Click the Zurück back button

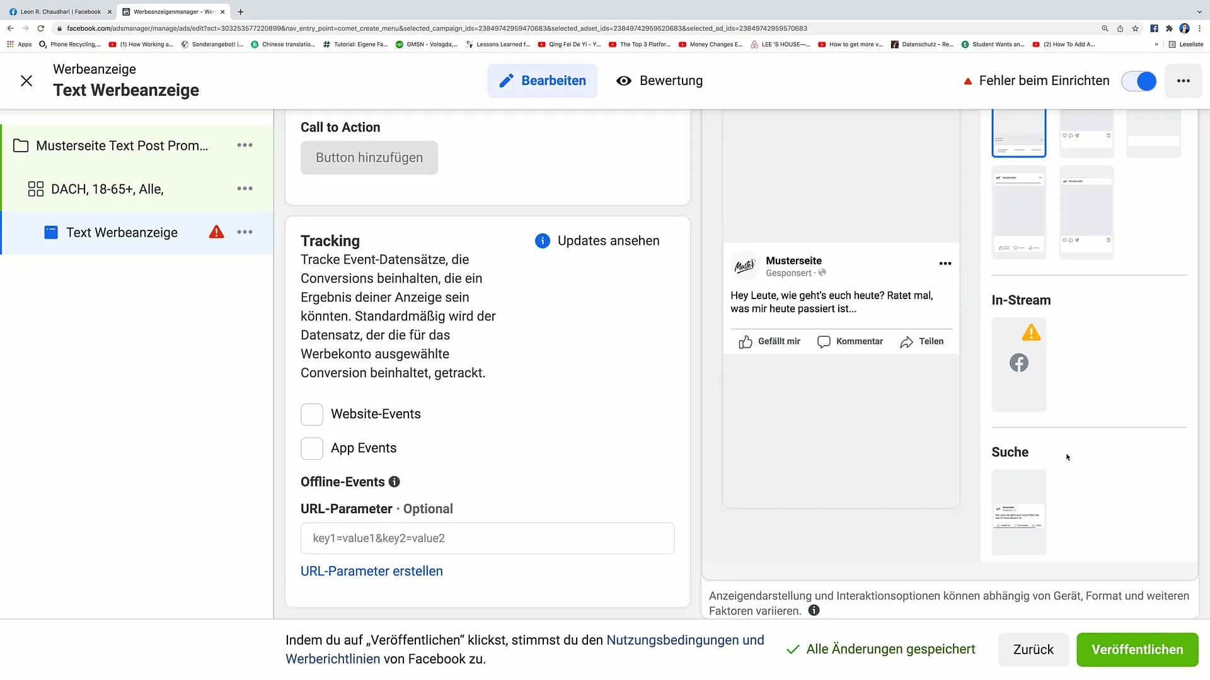[1033, 649]
